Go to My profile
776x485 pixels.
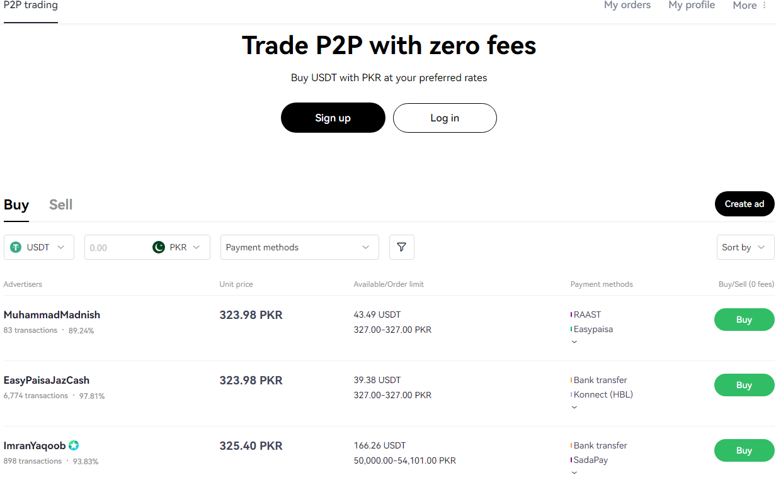coord(692,5)
